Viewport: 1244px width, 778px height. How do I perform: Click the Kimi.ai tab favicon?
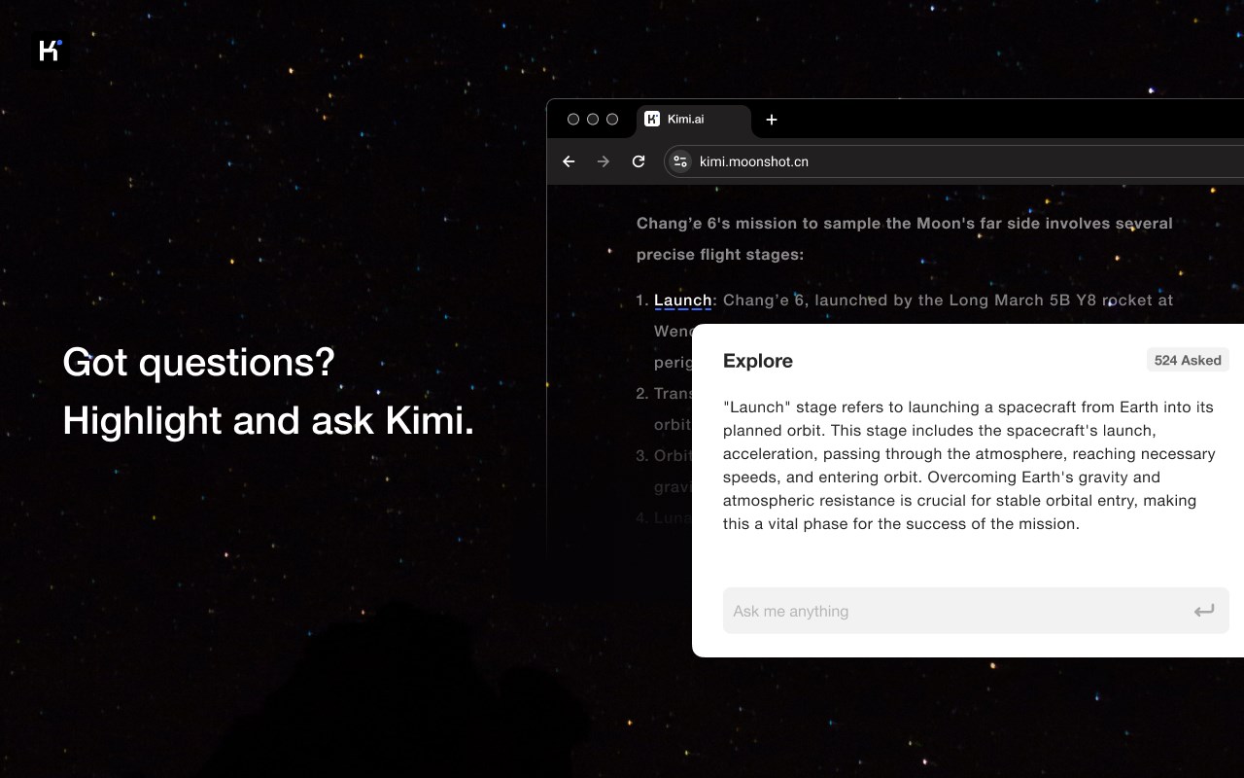click(652, 119)
